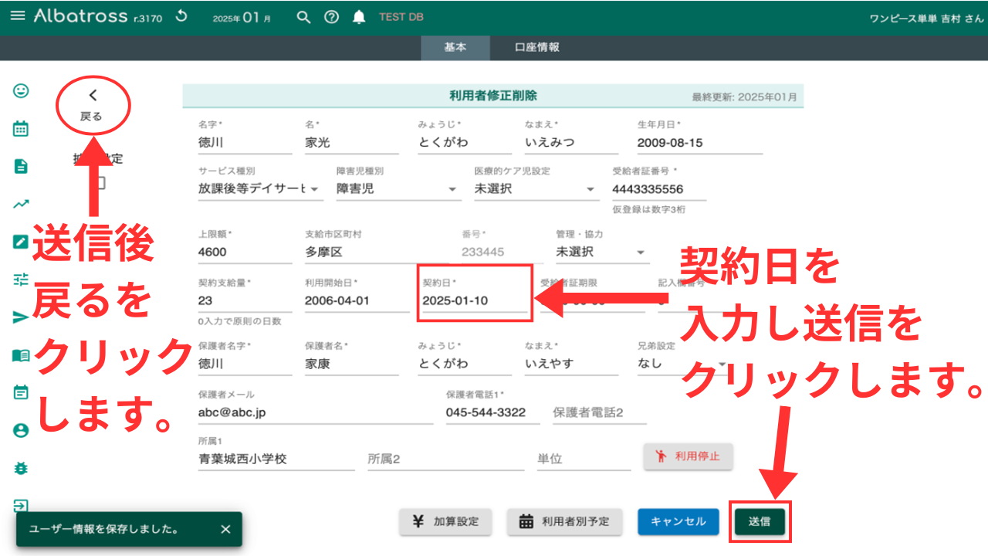Click the 送信 submit button
The width and height of the screenshot is (988, 556).
(760, 521)
